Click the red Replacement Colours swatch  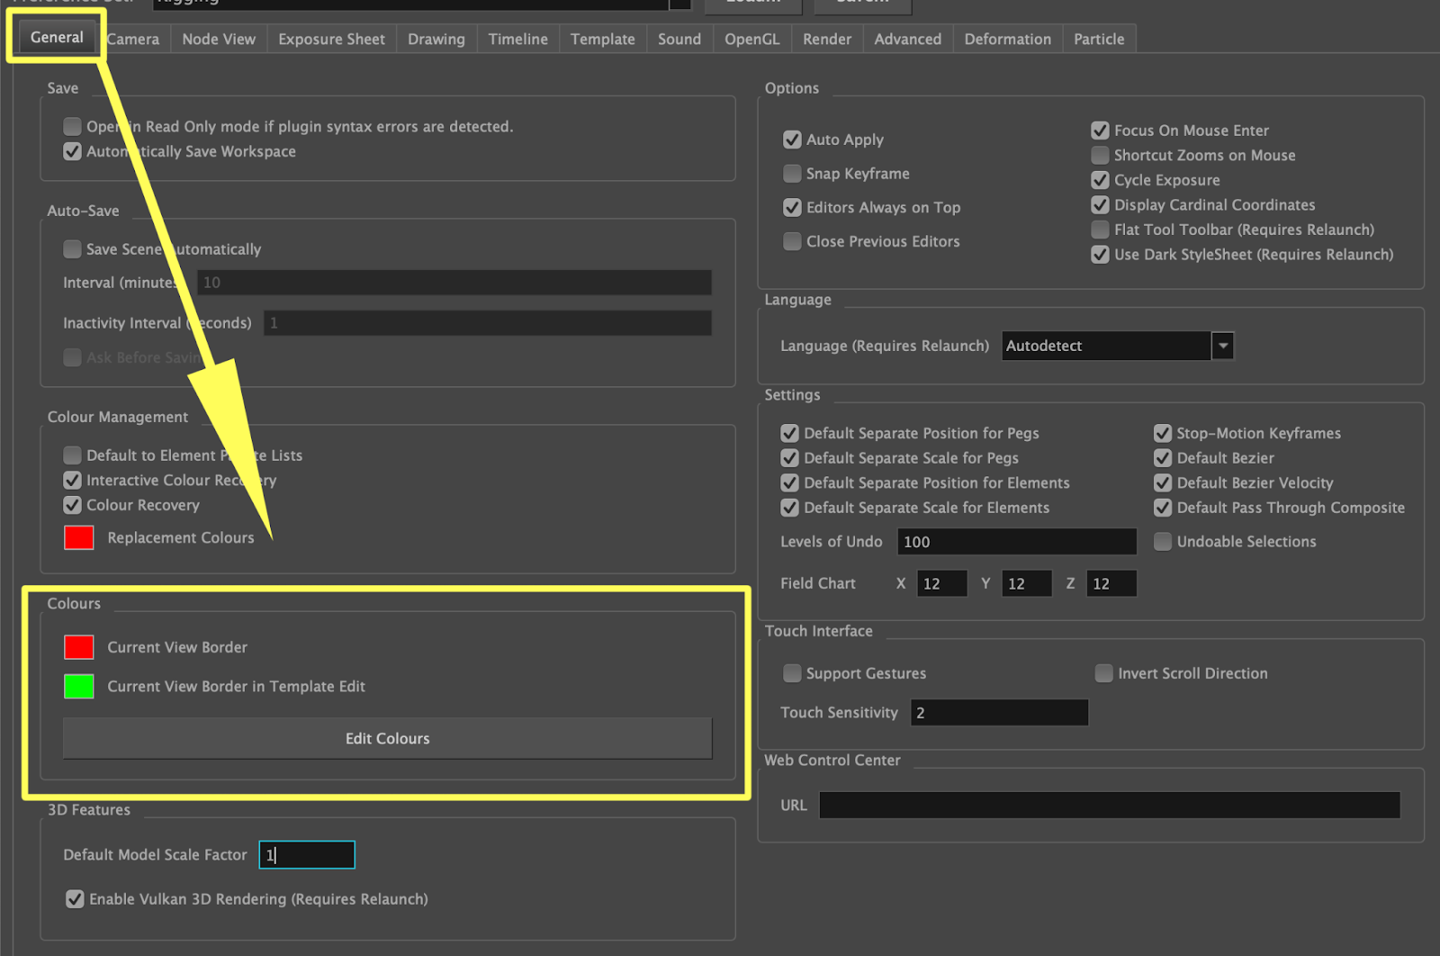point(78,537)
